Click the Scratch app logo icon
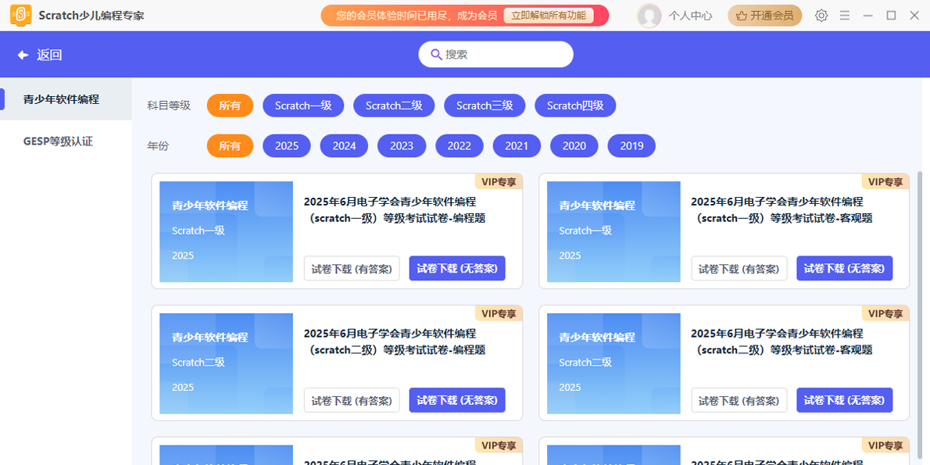Image resolution: width=930 pixels, height=465 pixels. tap(20, 15)
